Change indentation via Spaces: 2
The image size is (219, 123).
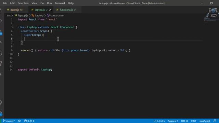pos(173,121)
